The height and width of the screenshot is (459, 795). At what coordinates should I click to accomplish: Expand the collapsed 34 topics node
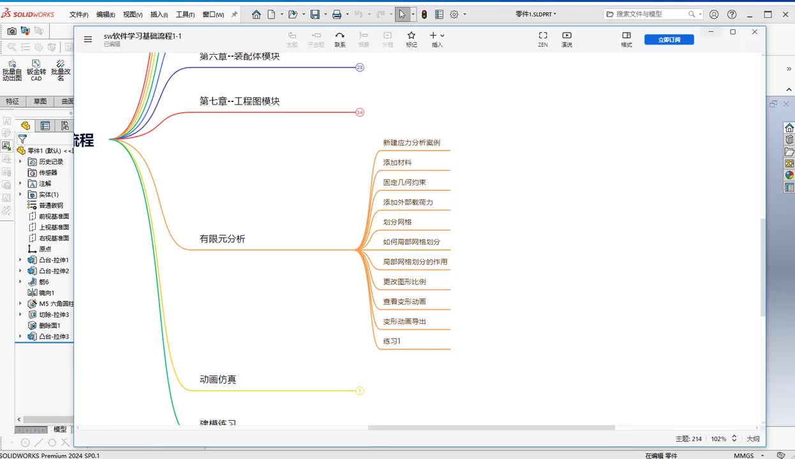click(x=360, y=112)
